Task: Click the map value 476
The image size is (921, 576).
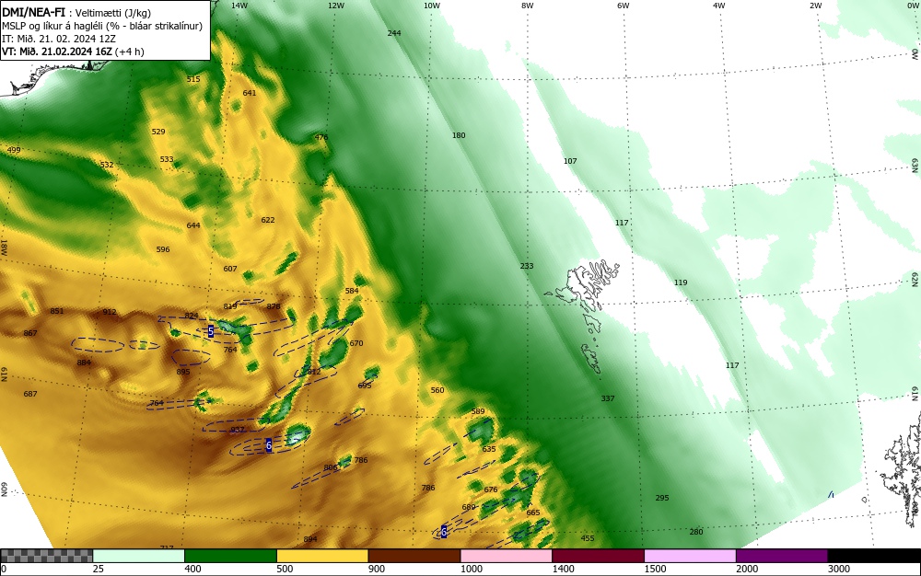Action: pos(321,137)
